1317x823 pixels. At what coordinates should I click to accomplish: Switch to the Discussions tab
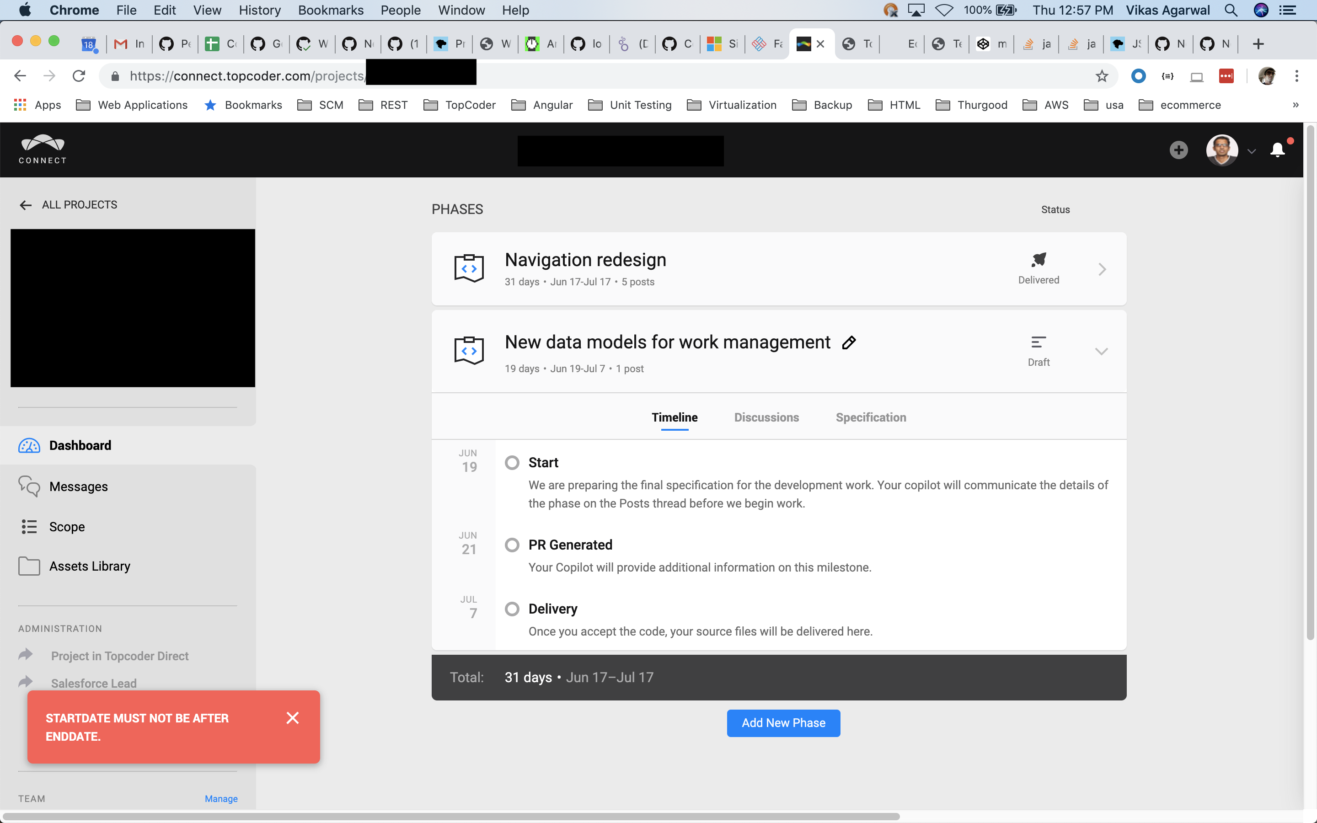(x=766, y=417)
